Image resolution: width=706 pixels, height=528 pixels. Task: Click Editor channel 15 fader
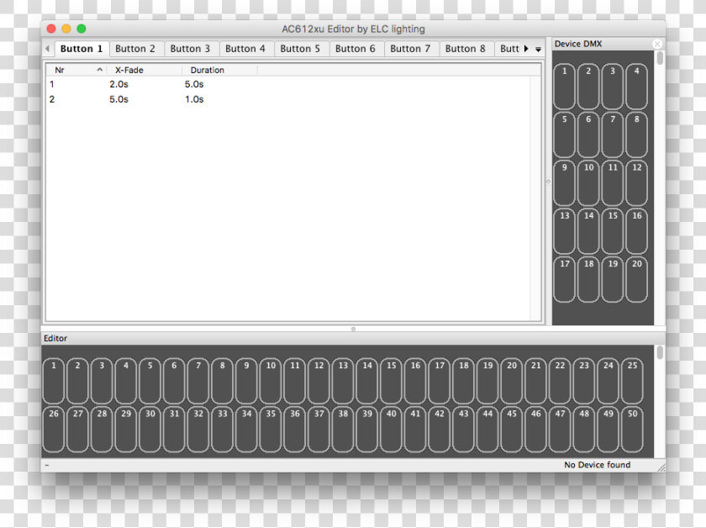pyautogui.click(x=392, y=381)
